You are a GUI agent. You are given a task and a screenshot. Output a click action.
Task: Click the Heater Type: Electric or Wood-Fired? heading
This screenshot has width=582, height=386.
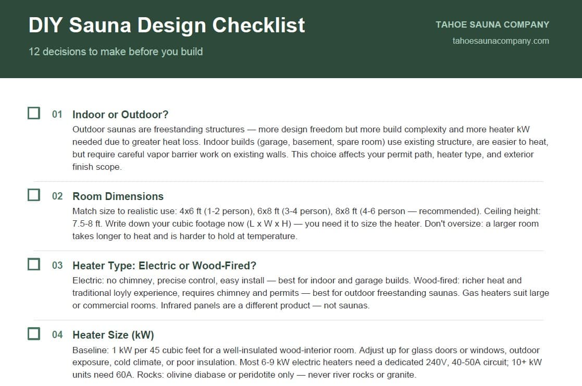tap(165, 265)
